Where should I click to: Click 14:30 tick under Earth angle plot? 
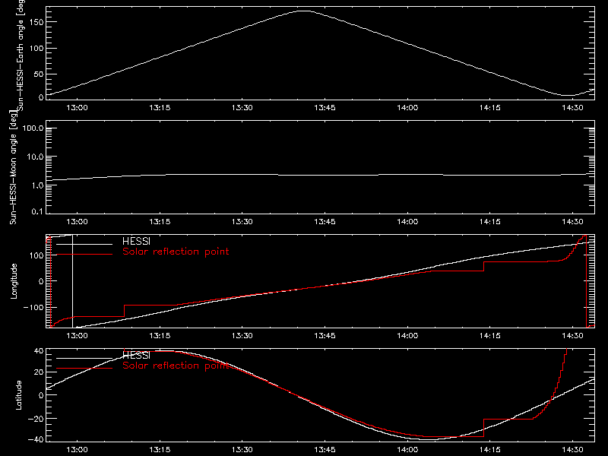[573, 108]
